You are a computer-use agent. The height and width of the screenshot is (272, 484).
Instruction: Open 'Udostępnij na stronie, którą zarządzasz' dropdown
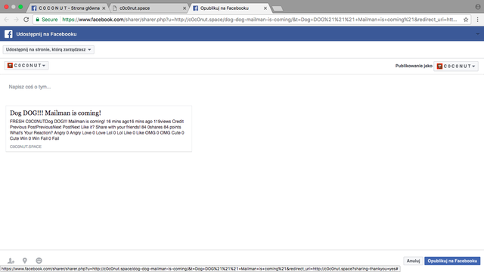pos(48,49)
